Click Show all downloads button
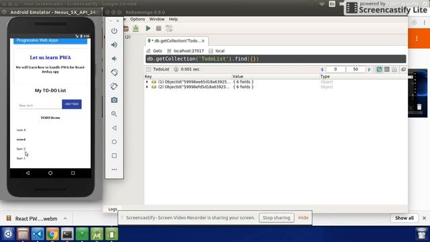The width and height of the screenshot is (430, 242). tap(404, 218)
